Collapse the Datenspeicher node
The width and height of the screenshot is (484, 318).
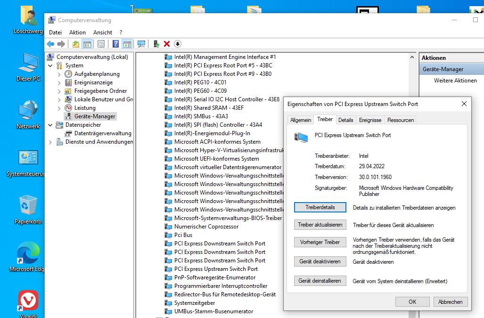pos(50,125)
